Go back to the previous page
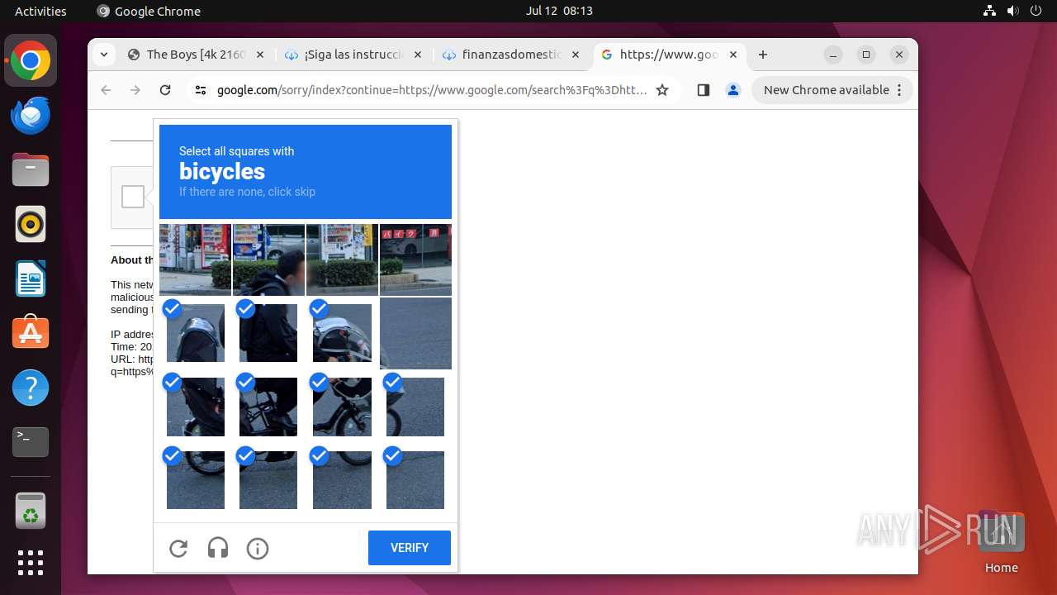Viewport: 1057px width, 595px height. click(106, 90)
